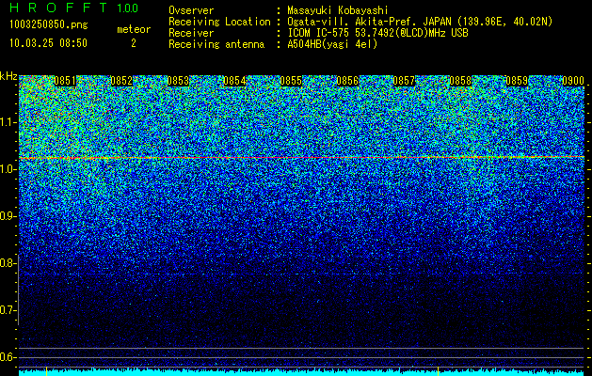Click the A504HB(yagi 4el) antenna text
The image size is (592, 376).
(332, 44)
